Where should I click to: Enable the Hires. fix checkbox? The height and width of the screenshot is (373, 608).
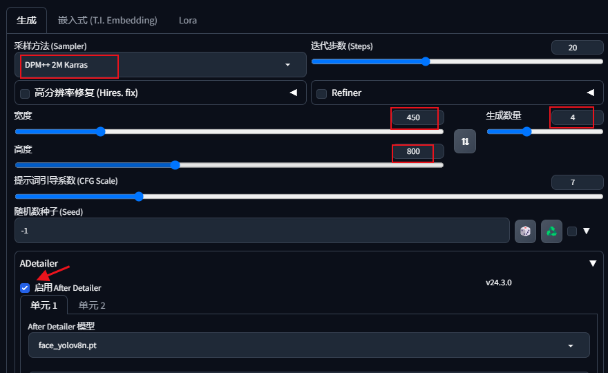(x=25, y=93)
